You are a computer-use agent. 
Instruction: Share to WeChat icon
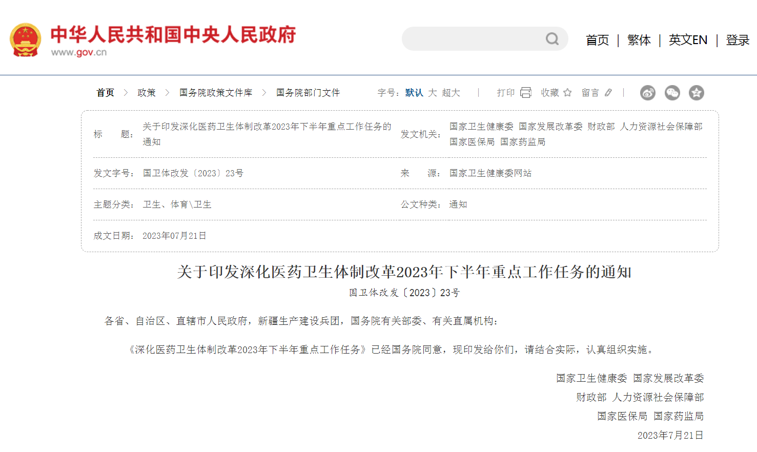(x=672, y=92)
